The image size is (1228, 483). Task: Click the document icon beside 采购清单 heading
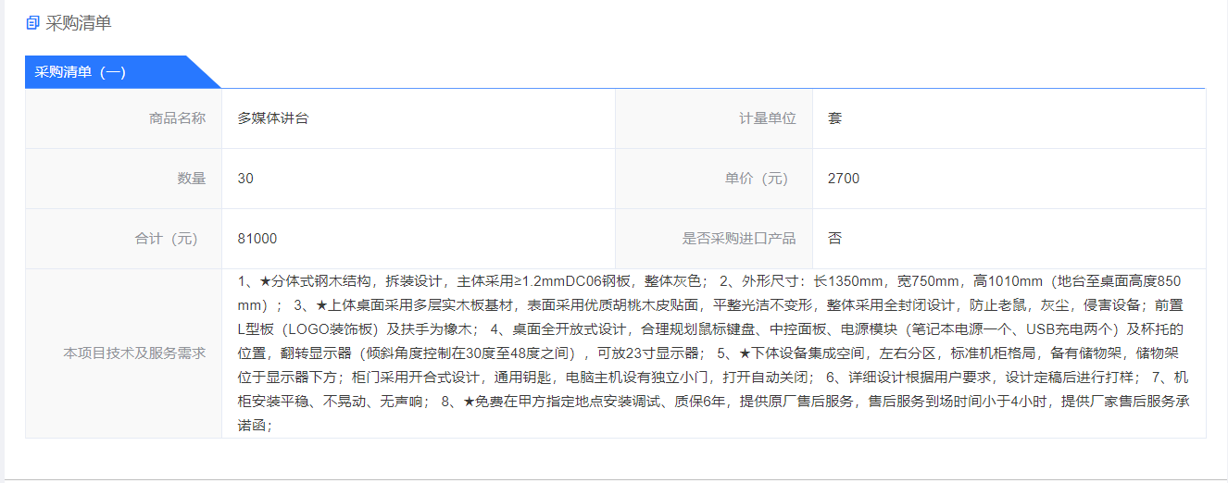[33, 23]
